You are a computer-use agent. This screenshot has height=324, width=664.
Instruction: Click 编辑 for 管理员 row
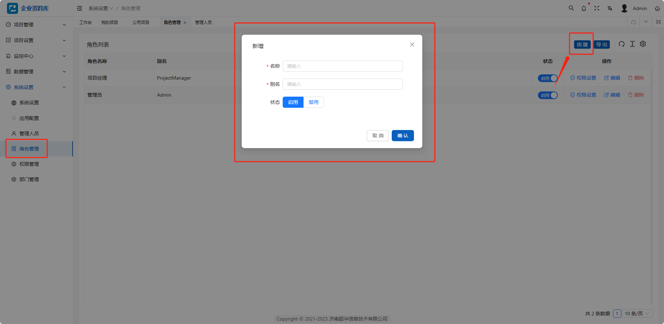612,95
